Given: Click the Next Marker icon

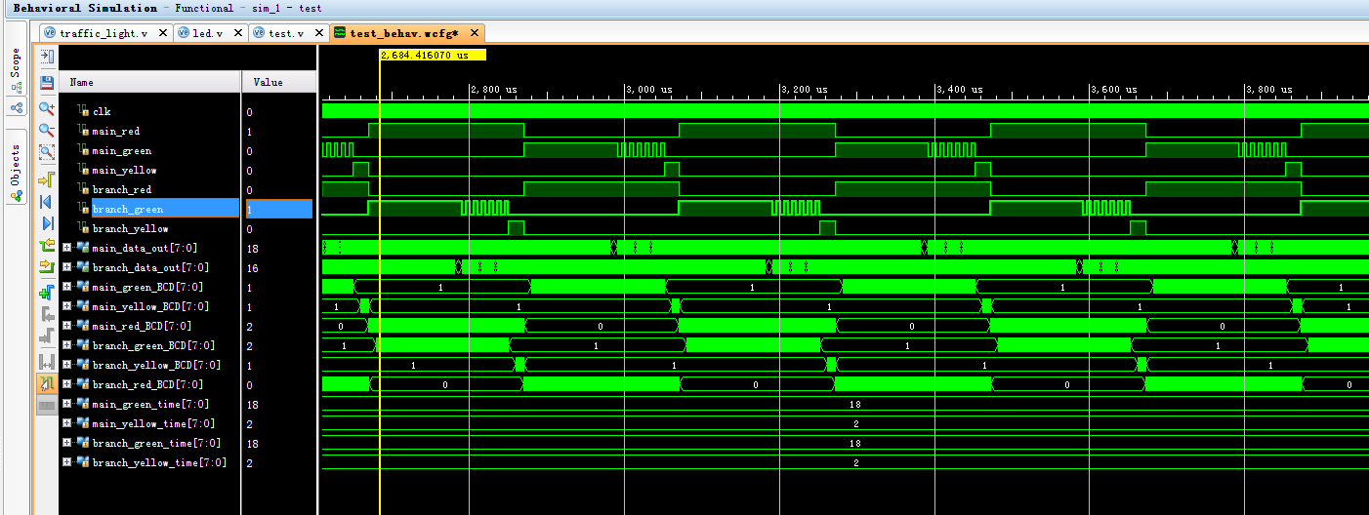Looking at the screenshot, I should coord(47,337).
